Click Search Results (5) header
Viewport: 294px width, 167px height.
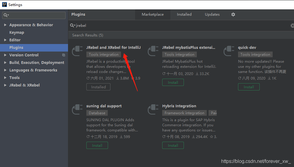tap(88, 35)
